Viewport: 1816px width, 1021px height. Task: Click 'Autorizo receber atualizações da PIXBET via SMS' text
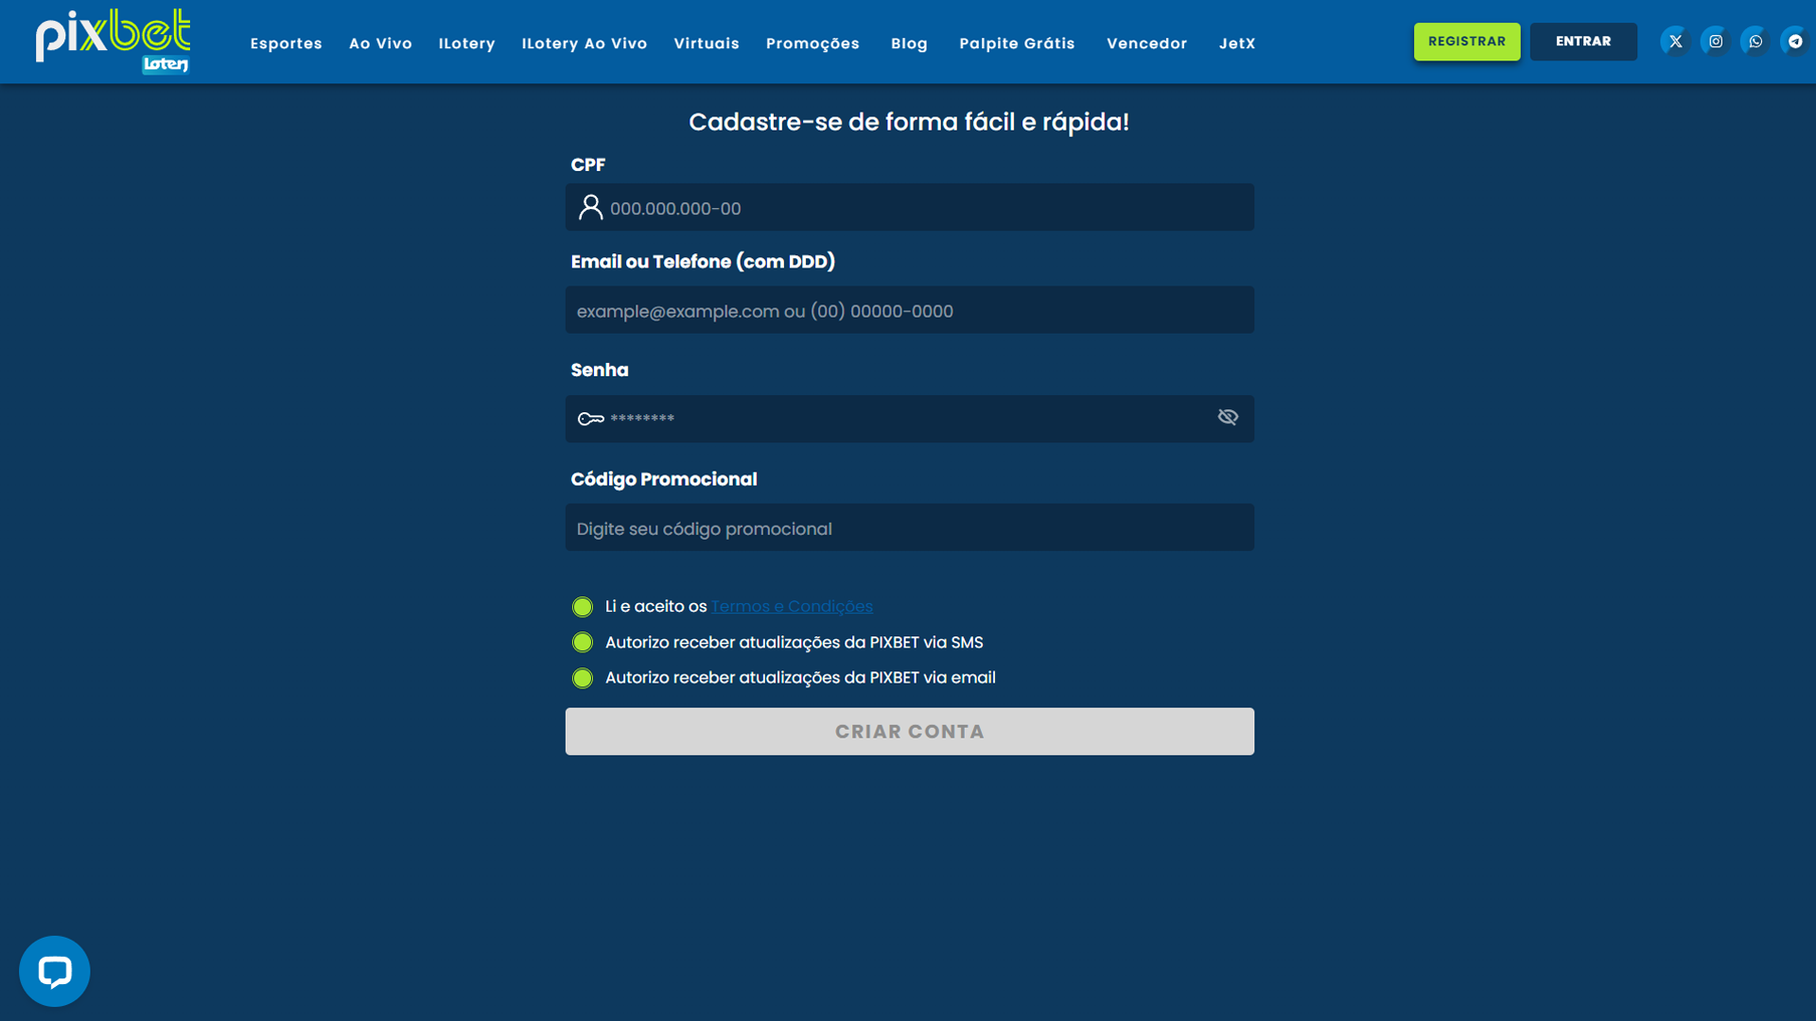point(794,643)
